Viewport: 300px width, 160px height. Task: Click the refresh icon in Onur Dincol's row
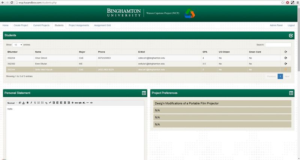(286, 58)
